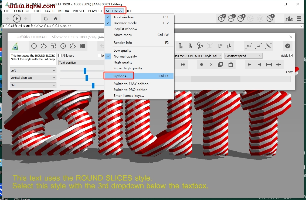
Task: Open the text layers icon with T badge
Action: click(222, 18)
